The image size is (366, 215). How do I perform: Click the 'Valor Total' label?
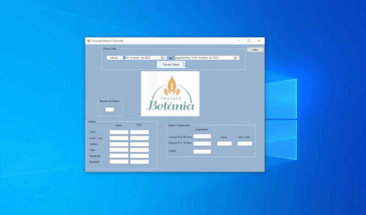pos(244,137)
